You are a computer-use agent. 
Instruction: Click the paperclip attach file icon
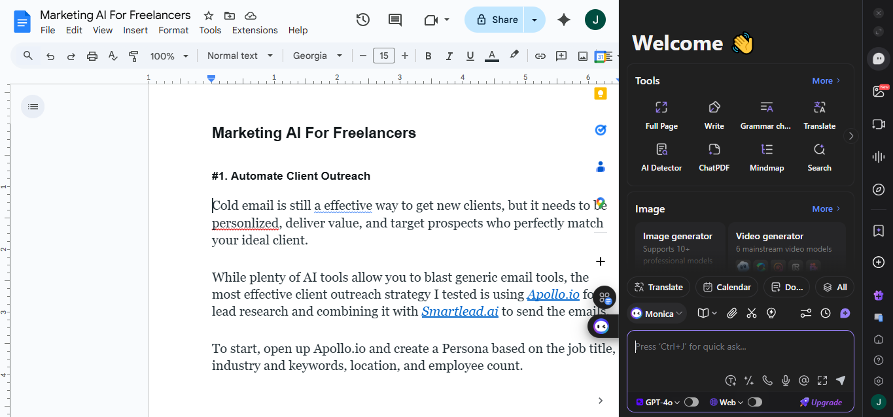[732, 314]
